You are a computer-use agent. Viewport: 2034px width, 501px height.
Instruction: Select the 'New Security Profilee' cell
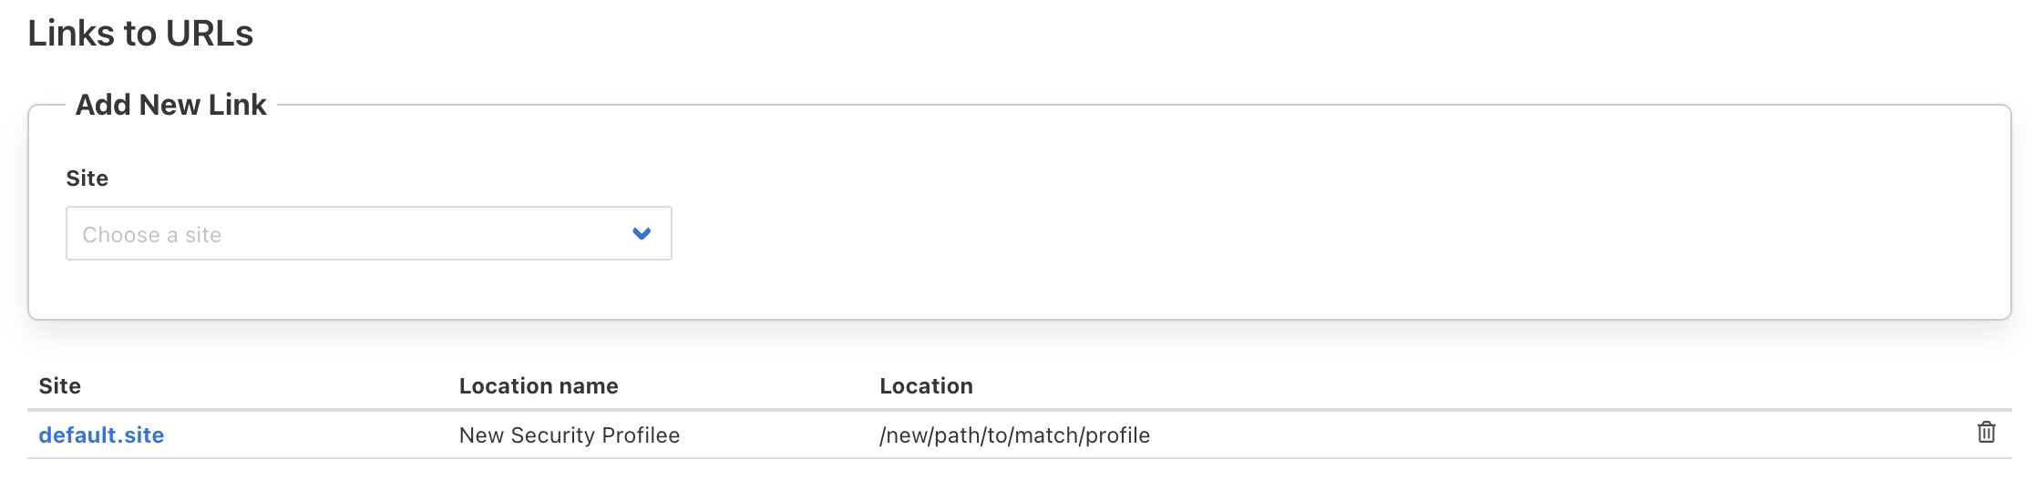point(570,435)
